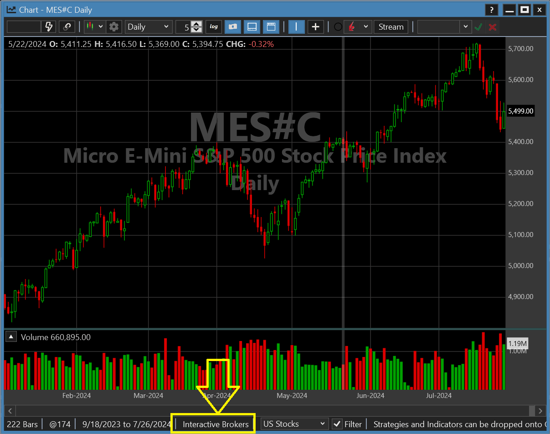Image resolution: width=550 pixels, height=434 pixels.
Task: Click the CHG -0.32% value
Action: (x=261, y=44)
